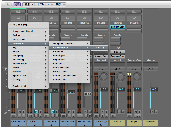This screenshot has width=171, height=127.
Task: Enable input monitoring on Studio Too channel
Action: click(86, 116)
